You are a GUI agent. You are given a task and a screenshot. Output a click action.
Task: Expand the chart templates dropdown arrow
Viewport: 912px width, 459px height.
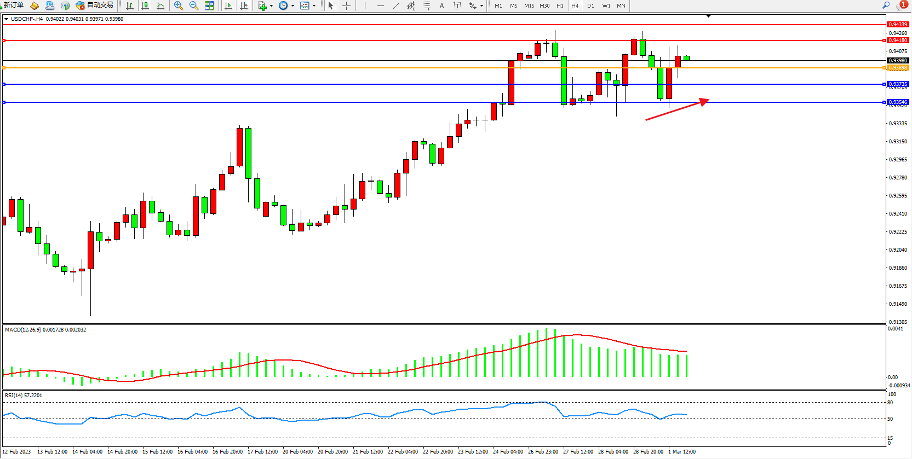(x=314, y=6)
